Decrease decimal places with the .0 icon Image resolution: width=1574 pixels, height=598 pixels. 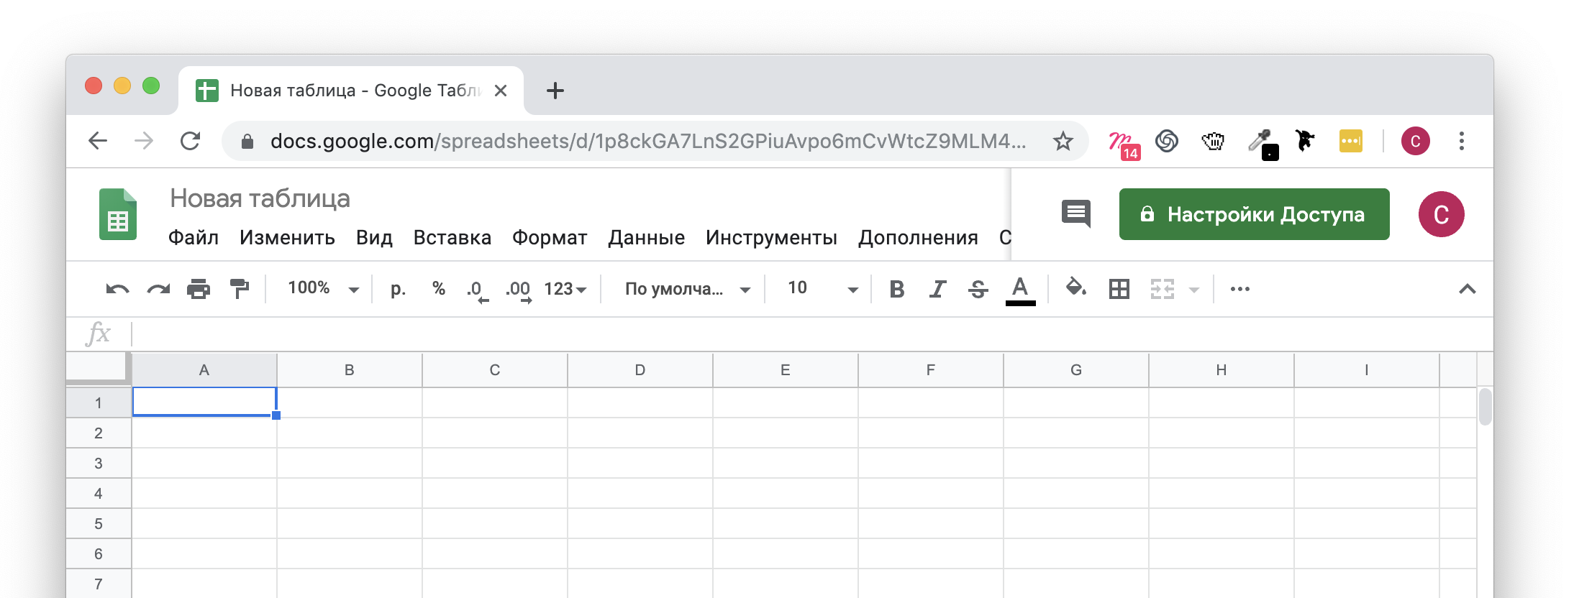tap(477, 290)
